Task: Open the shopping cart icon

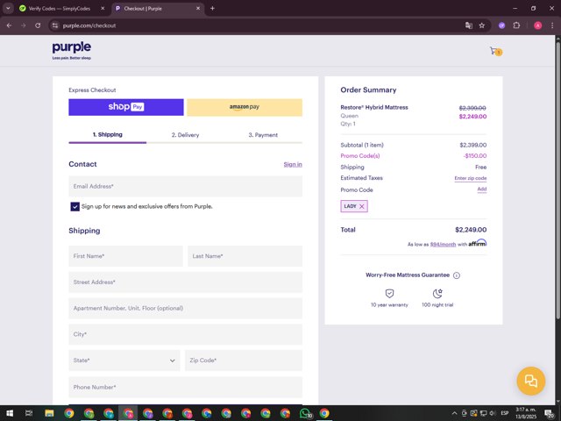Action: click(x=495, y=52)
